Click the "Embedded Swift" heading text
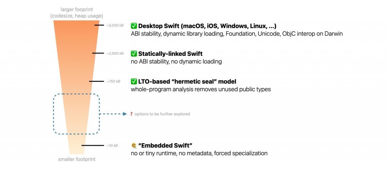The image size is (389, 170). click(x=165, y=146)
